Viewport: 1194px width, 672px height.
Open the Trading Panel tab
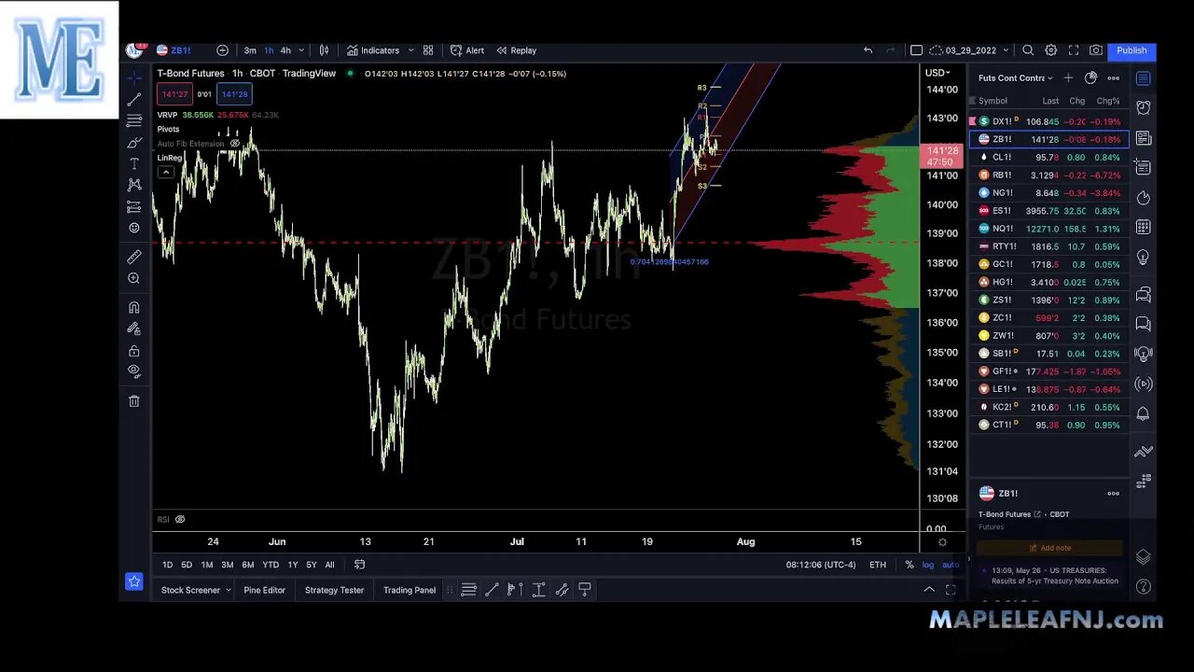(409, 590)
